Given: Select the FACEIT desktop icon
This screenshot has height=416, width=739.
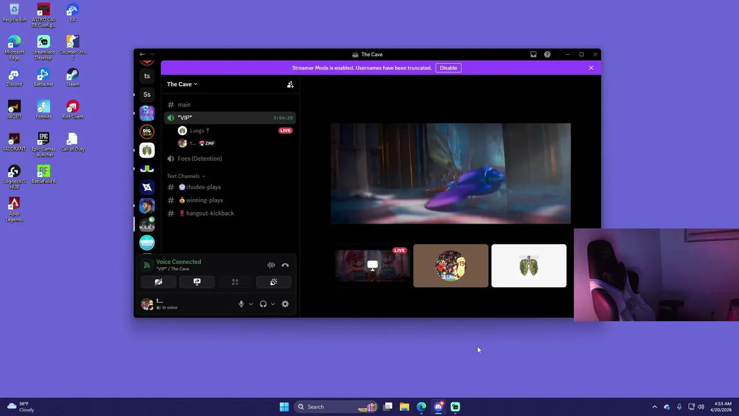Looking at the screenshot, I should click(x=14, y=110).
